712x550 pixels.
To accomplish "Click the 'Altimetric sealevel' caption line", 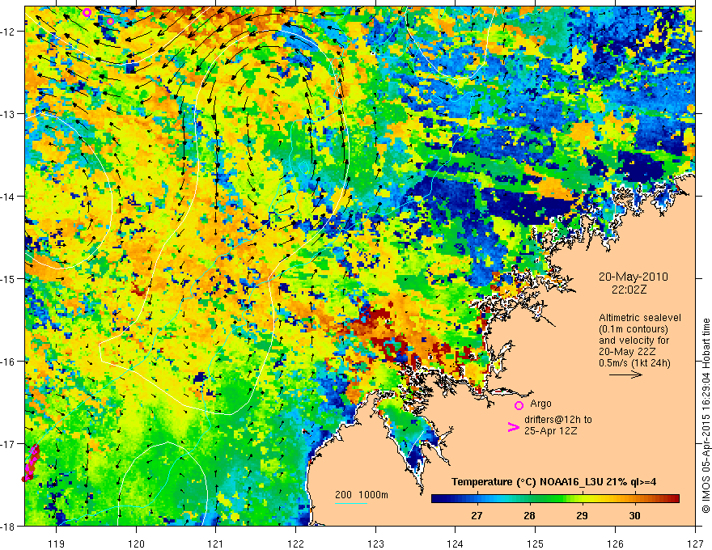I will pyautogui.click(x=640, y=318).
